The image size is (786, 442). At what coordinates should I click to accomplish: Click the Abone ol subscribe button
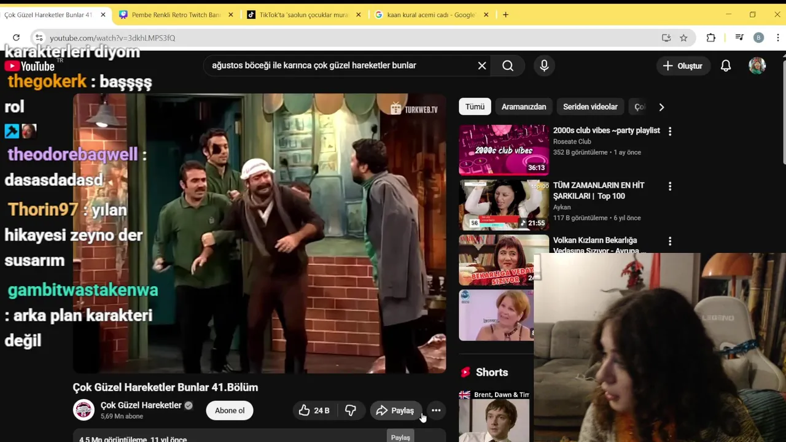click(x=230, y=411)
